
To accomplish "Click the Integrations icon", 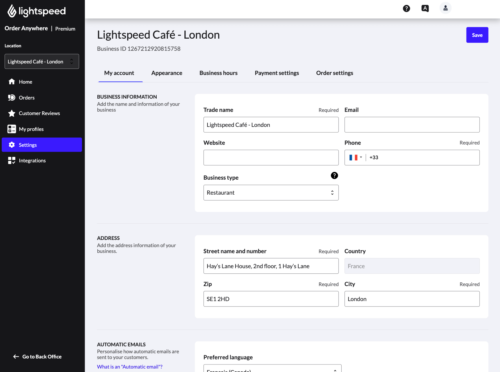I will click(12, 160).
